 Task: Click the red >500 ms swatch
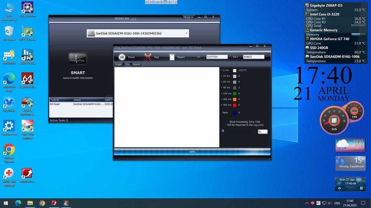coord(234,105)
